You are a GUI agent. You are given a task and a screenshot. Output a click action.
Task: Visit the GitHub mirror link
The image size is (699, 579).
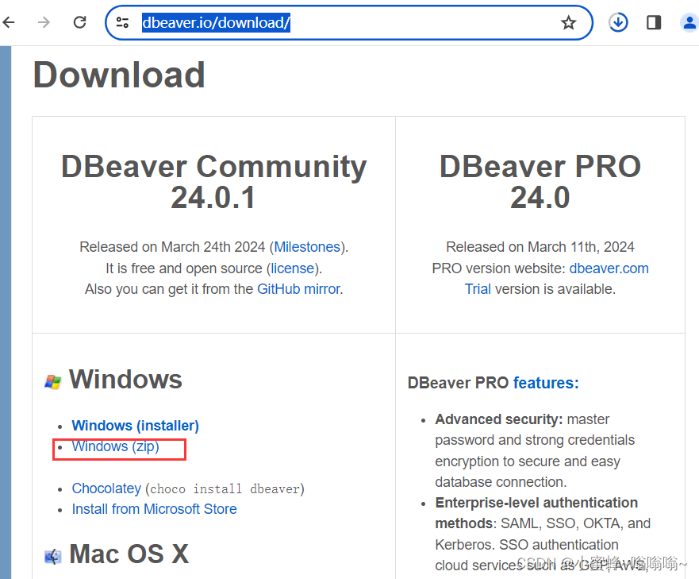(298, 289)
